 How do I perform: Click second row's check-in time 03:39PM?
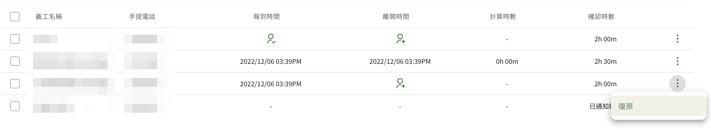point(289,62)
